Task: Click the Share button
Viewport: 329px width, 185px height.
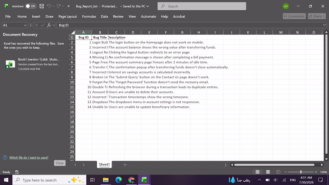Action: (x=317, y=16)
